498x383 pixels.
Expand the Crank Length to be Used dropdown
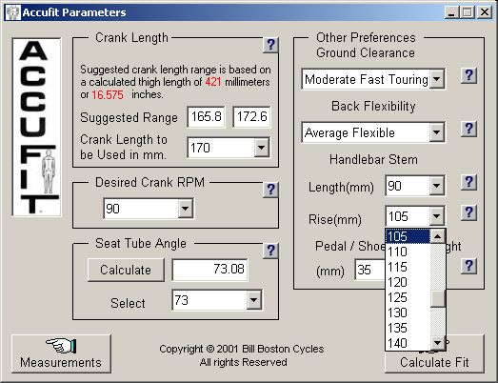coord(262,148)
